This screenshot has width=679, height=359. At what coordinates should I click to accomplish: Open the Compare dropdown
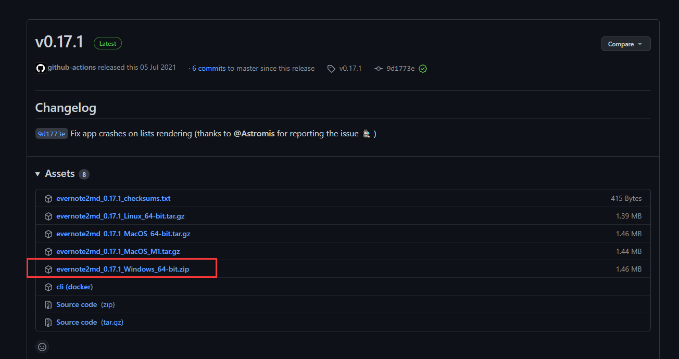point(626,44)
